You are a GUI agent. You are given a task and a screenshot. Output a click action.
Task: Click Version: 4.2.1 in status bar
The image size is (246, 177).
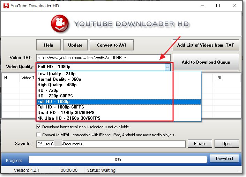coord(27,170)
